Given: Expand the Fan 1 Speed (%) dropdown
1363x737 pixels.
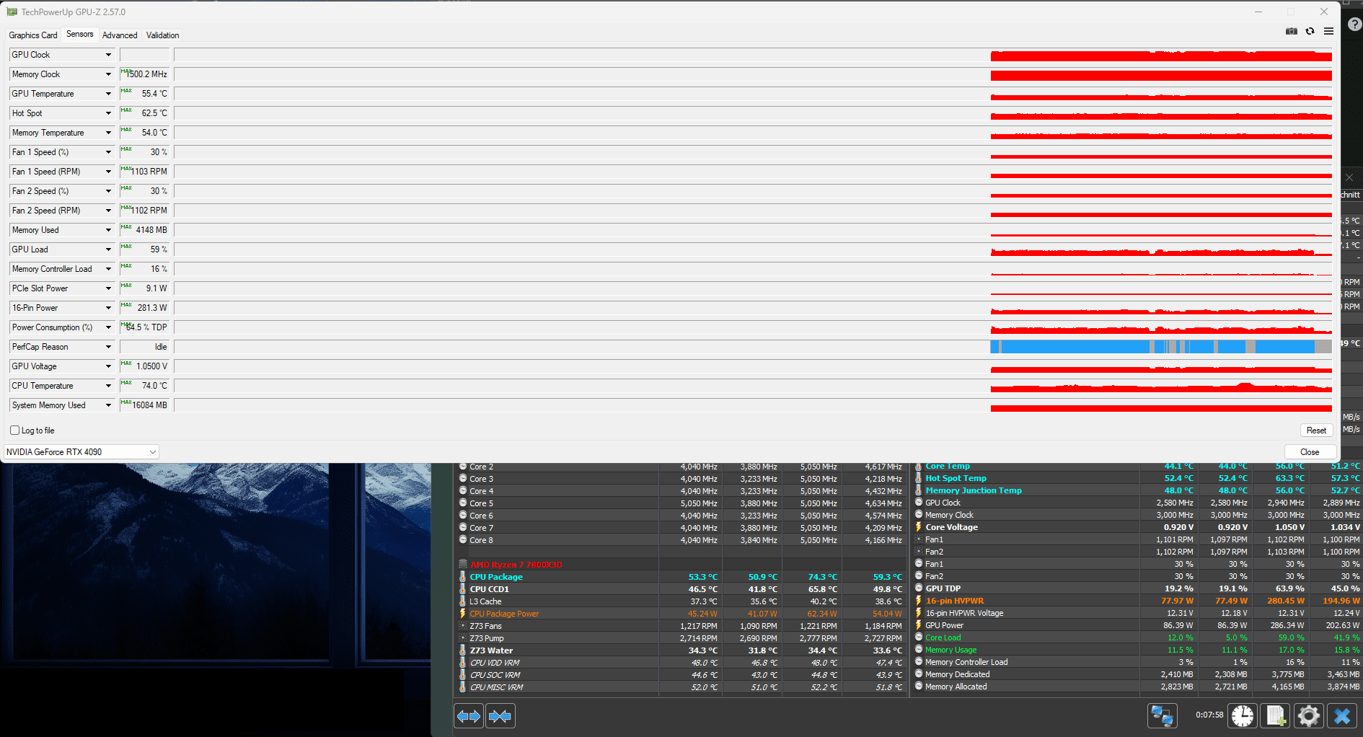Looking at the screenshot, I should point(108,152).
